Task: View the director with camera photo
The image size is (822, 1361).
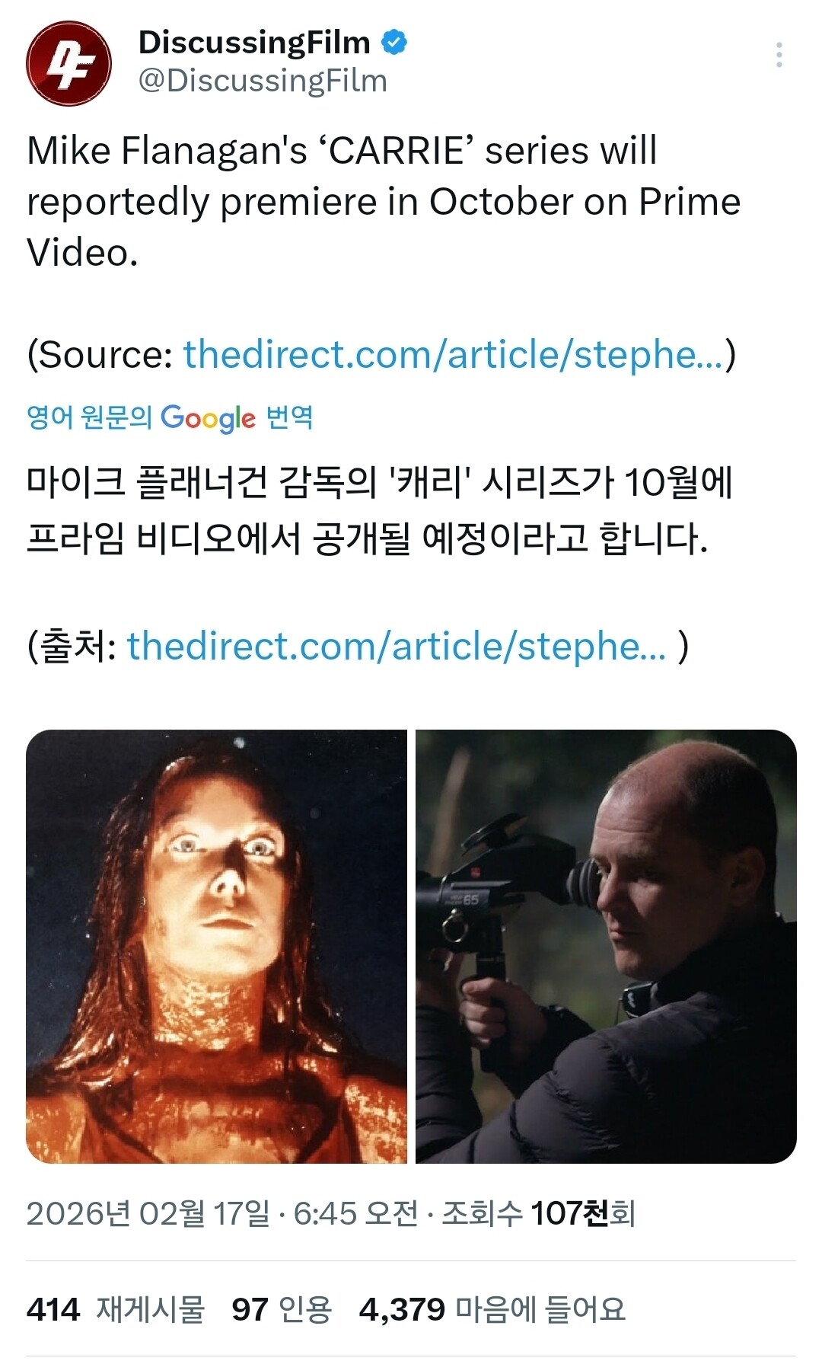Action: (x=606, y=946)
